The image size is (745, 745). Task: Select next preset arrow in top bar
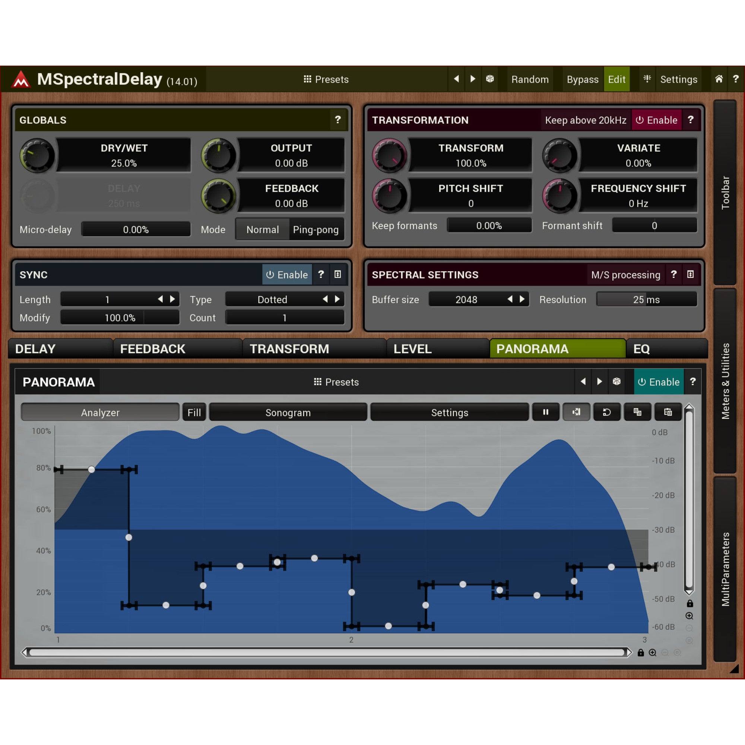click(473, 79)
